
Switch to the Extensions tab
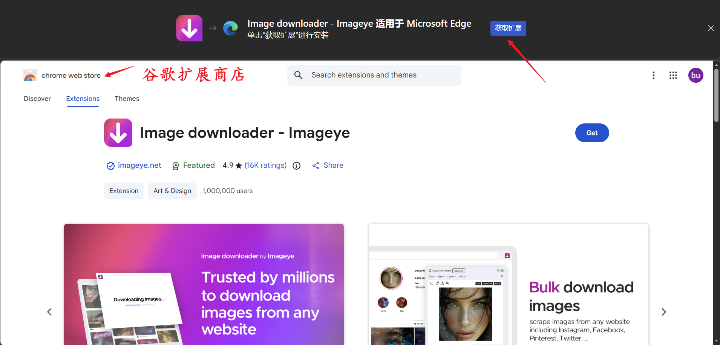click(x=83, y=99)
